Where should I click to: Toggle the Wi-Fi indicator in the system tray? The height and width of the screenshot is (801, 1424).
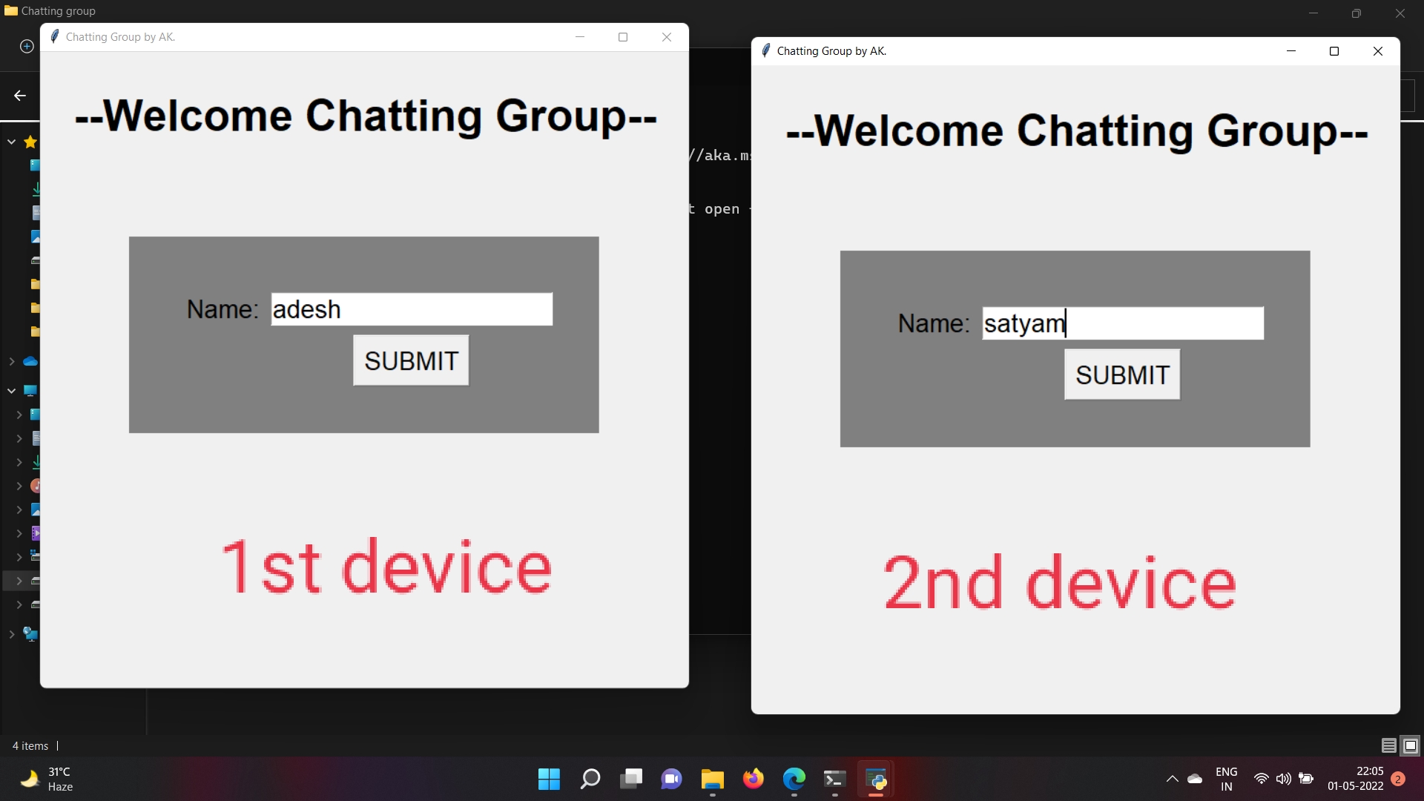pyautogui.click(x=1261, y=779)
